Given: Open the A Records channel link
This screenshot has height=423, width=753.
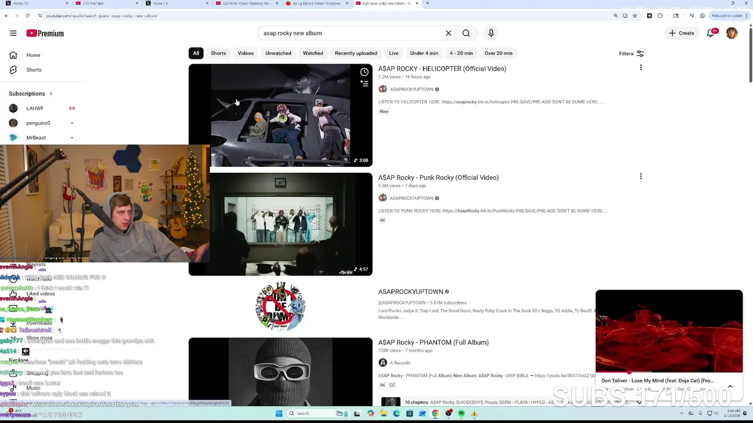Looking at the screenshot, I should pos(400,363).
